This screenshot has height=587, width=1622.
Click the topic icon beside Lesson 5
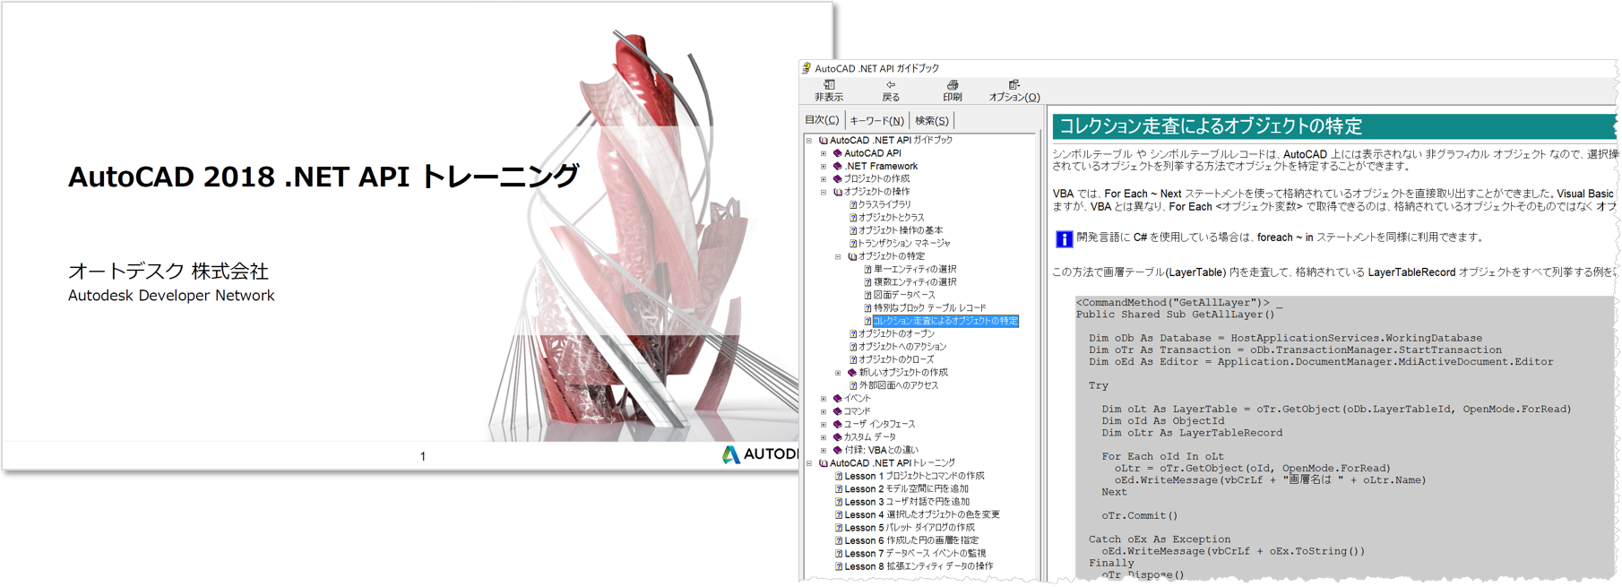(839, 528)
